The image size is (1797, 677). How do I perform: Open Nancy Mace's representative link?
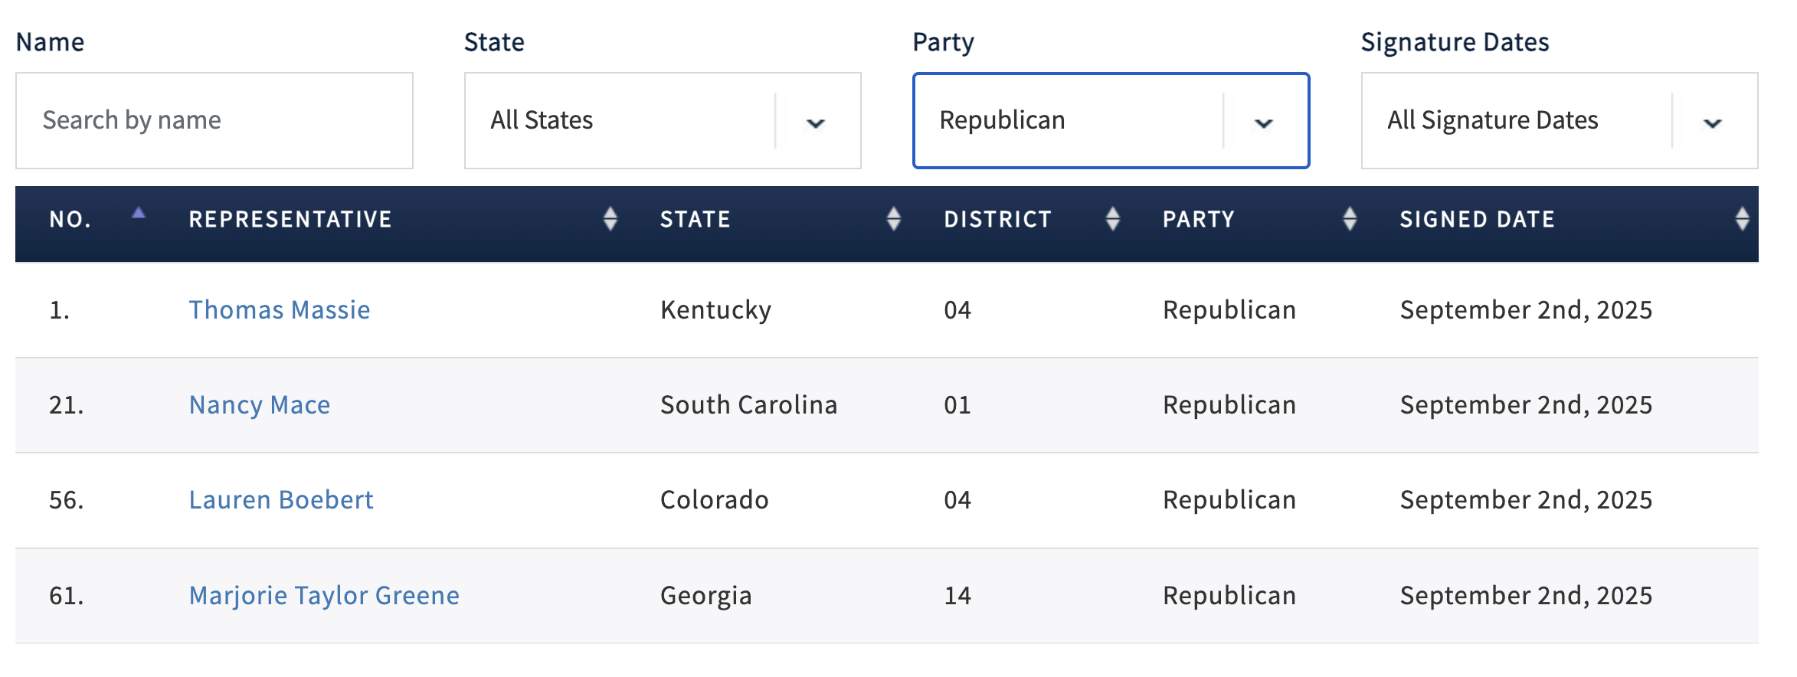coord(260,405)
